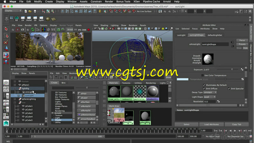
Task: Open Exposure map button checker icon
Action: 242,69
